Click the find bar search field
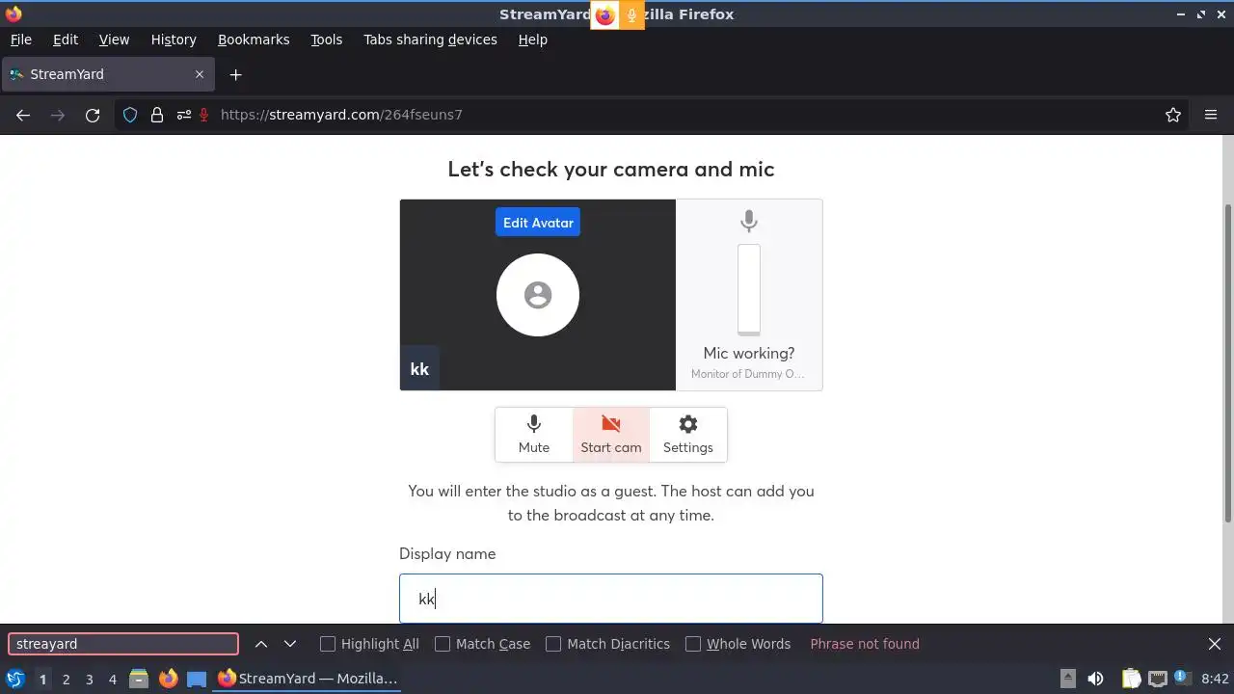This screenshot has height=694, width=1234. click(122, 644)
